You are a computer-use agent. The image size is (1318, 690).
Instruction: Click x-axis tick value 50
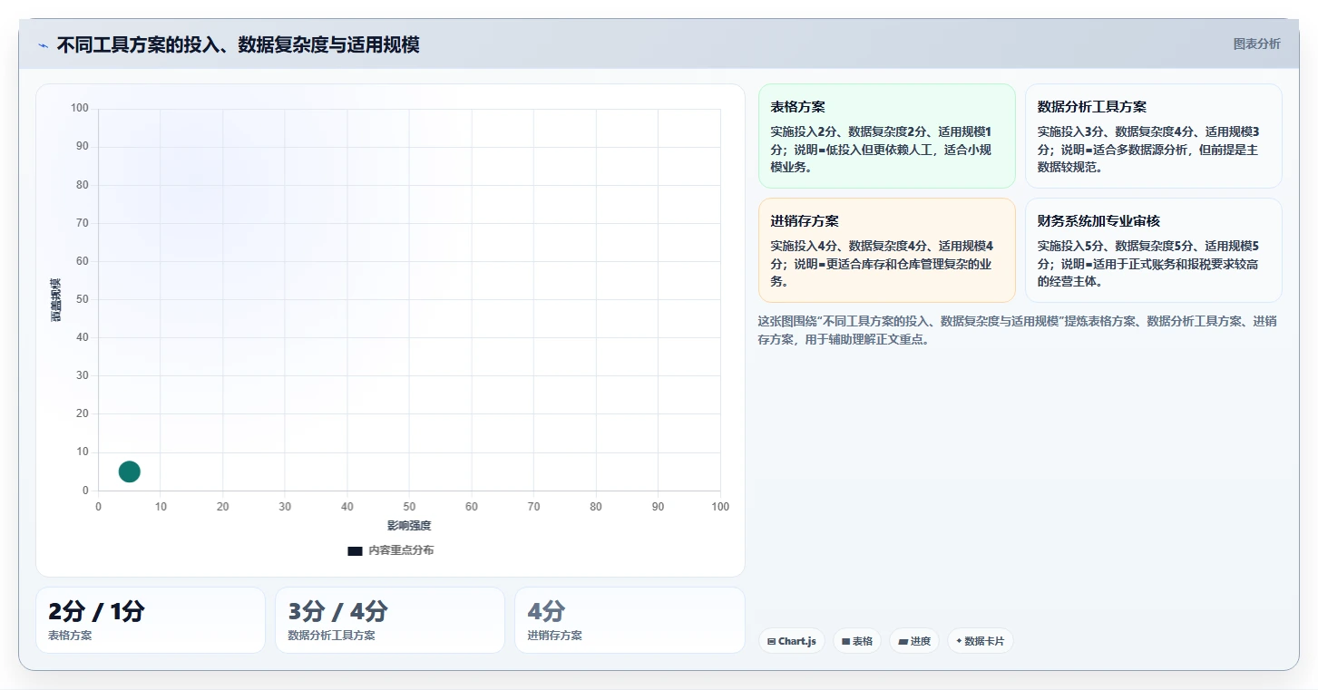tap(409, 507)
